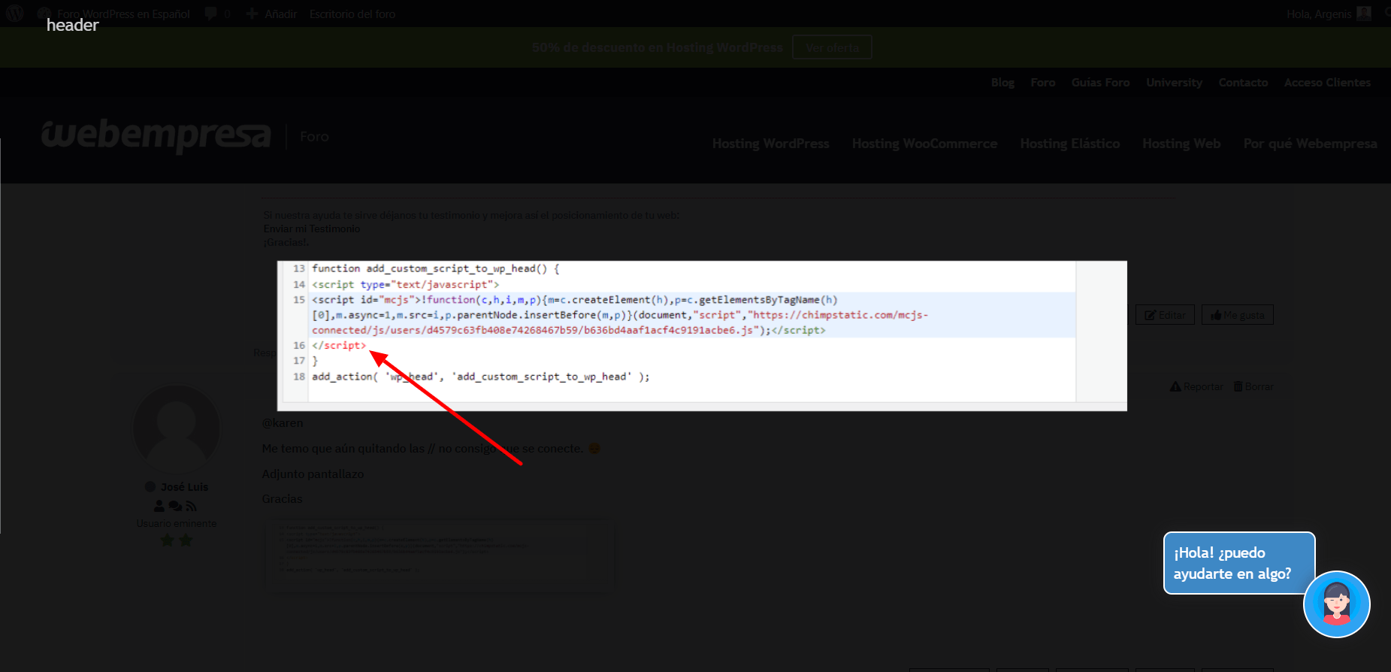Viewport: 1391px width, 672px height.
Task: Open Acceso Clientes link
Action: point(1327,83)
